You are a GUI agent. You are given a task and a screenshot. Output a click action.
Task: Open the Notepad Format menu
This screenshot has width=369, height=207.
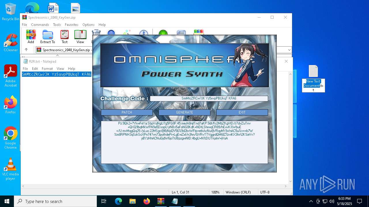click(47, 69)
